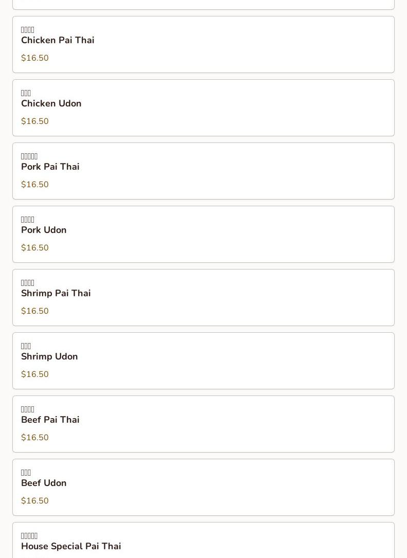Click the Chinese label above Pork Udon
Viewport: 407px width, 558px height.
28,220
